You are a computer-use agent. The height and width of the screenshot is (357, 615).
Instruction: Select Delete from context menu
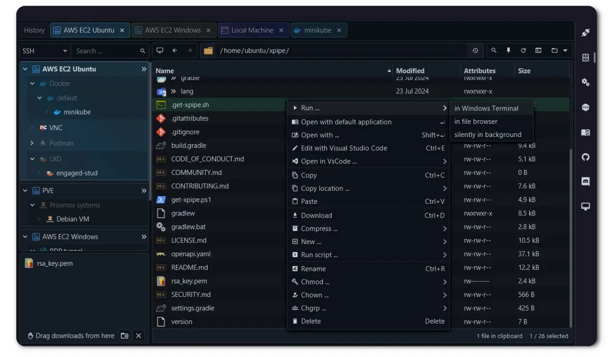pos(369,321)
